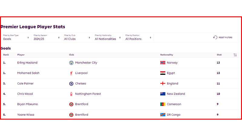
Task: Open the Filter by Season dropdown
Action: 46,37
